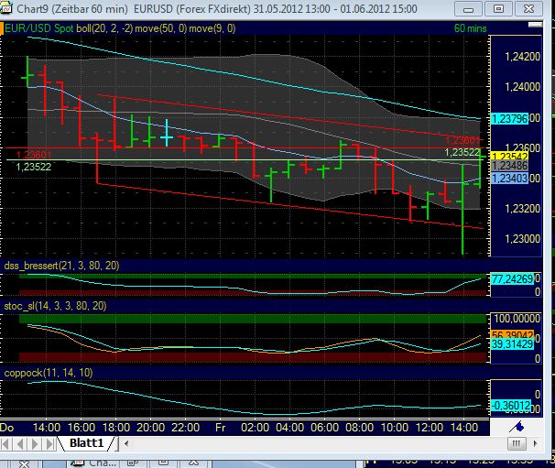Click horizontal scrollbar left arrow
Screen dimensions: 555x468
click(126, 443)
